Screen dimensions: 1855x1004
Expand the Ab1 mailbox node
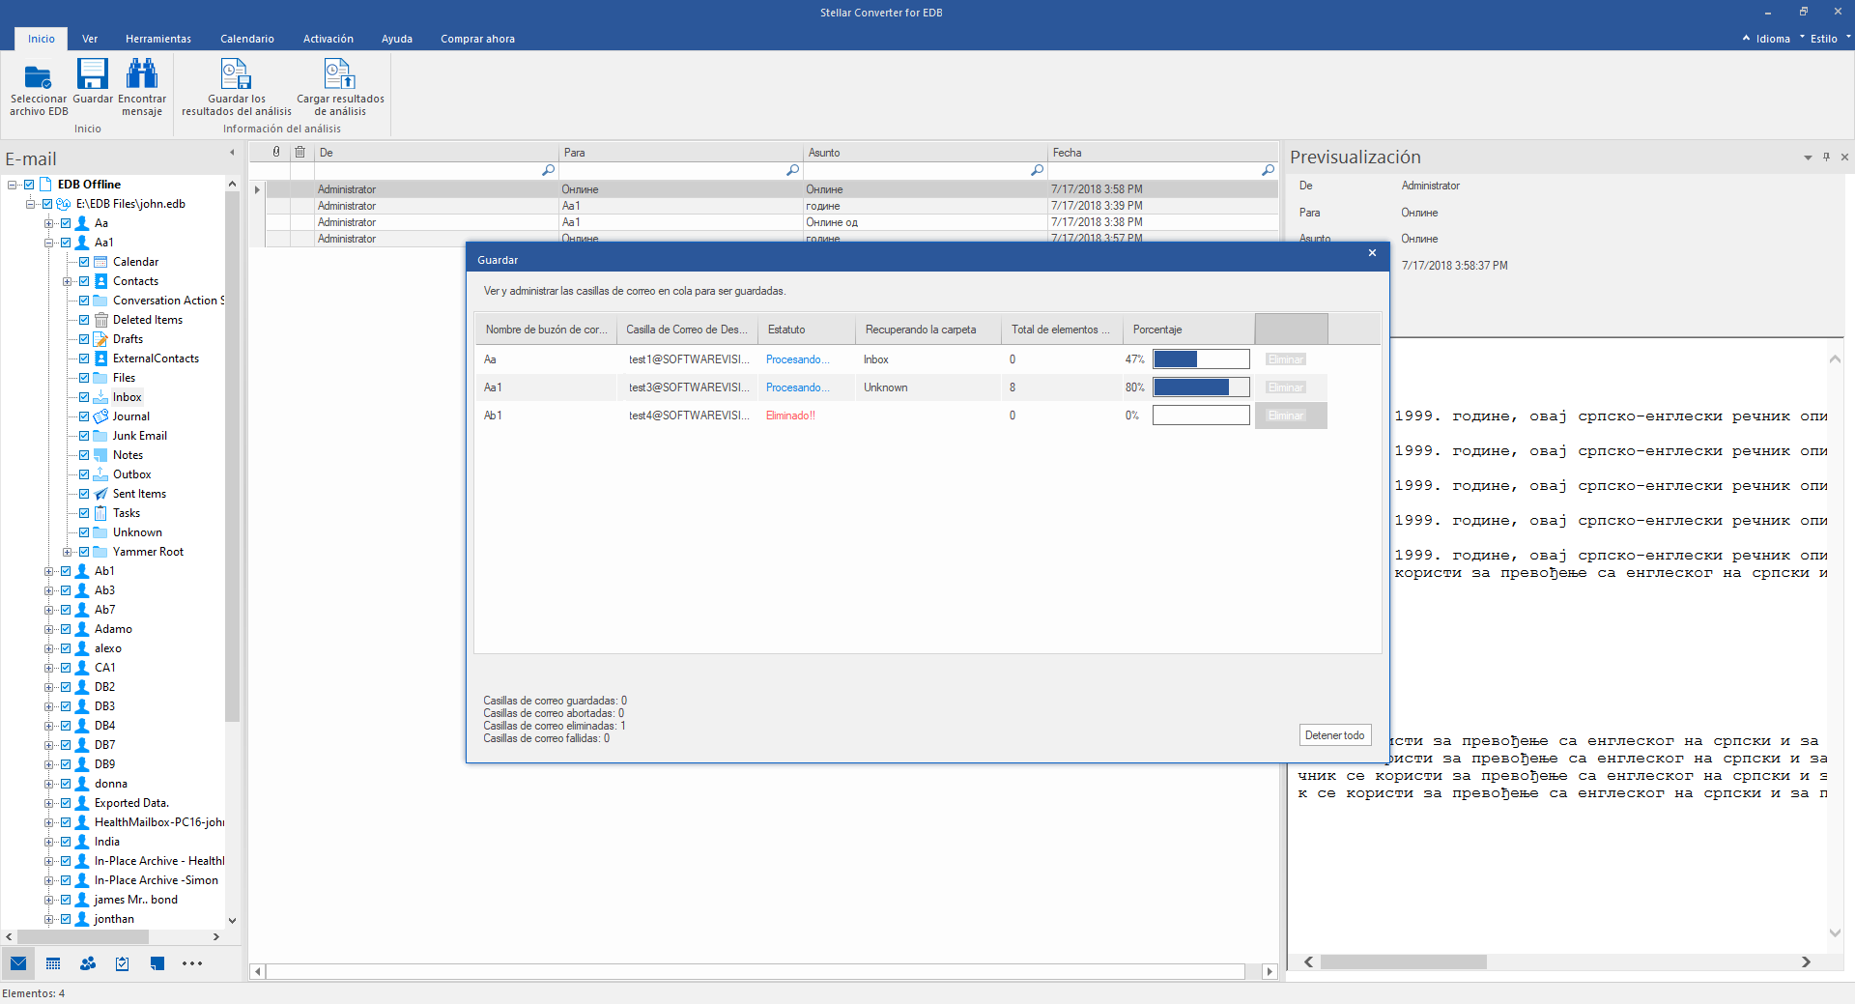[x=48, y=571]
